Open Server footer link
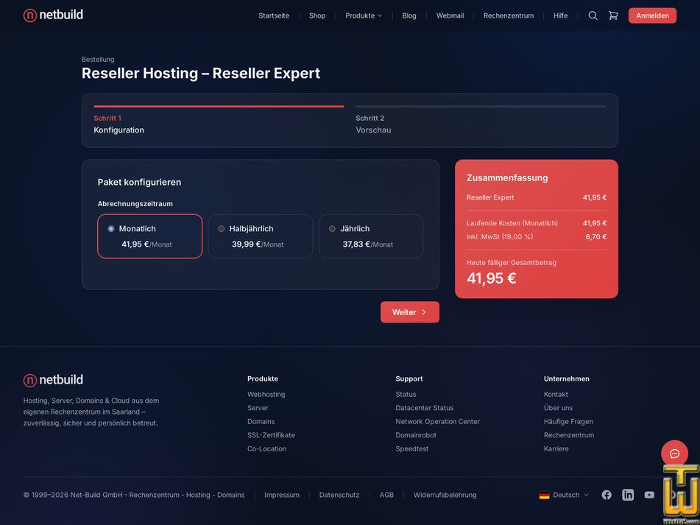Viewport: 700px width, 525px height. [258, 408]
